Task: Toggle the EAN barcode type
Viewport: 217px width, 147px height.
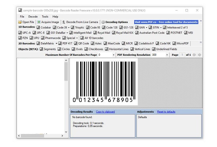Action: tap(140, 27)
